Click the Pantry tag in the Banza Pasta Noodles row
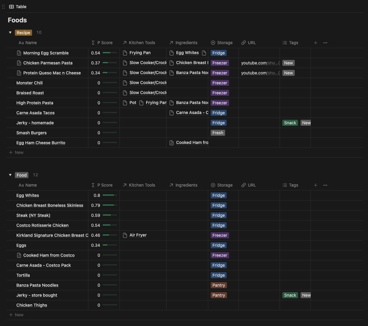Viewport: 368px width, 326px height. (x=219, y=285)
